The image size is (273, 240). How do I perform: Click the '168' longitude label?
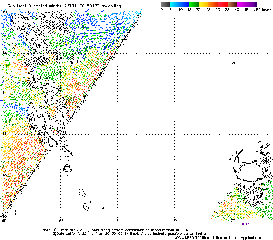click(x=61, y=221)
